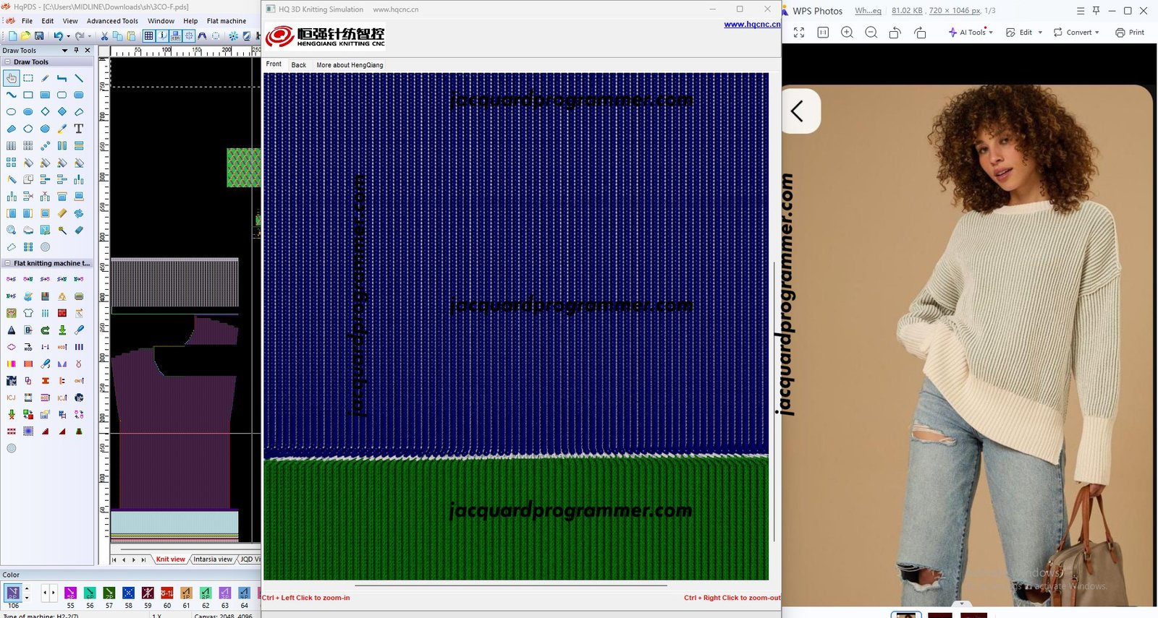Collapse the Draw Tools section
Viewport: 1158px width, 618px height.
click(7, 62)
